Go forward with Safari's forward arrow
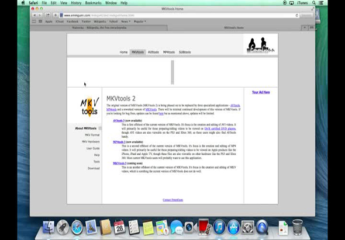This screenshot has height=240, width=345. (40, 15)
